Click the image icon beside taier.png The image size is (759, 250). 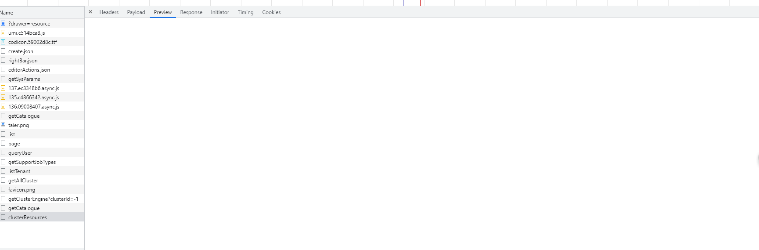tap(3, 125)
